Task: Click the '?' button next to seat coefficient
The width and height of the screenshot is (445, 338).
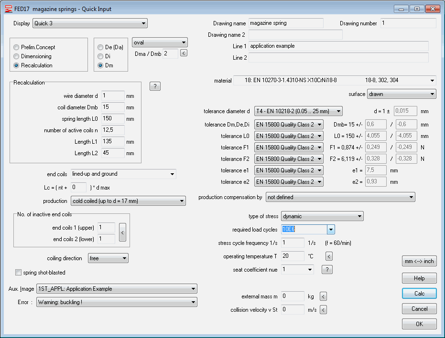Action: tap(327, 270)
